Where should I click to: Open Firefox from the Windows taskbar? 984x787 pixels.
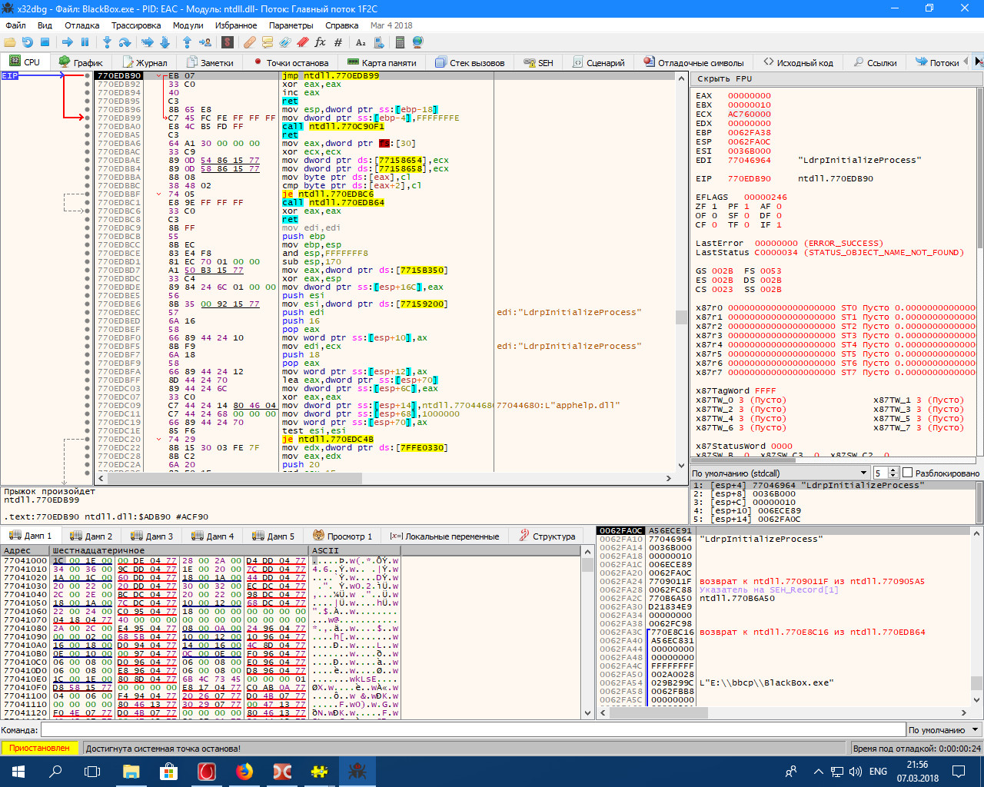[244, 771]
